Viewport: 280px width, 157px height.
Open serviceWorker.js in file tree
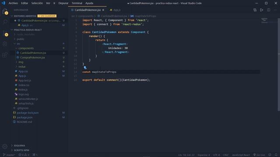point(28,99)
